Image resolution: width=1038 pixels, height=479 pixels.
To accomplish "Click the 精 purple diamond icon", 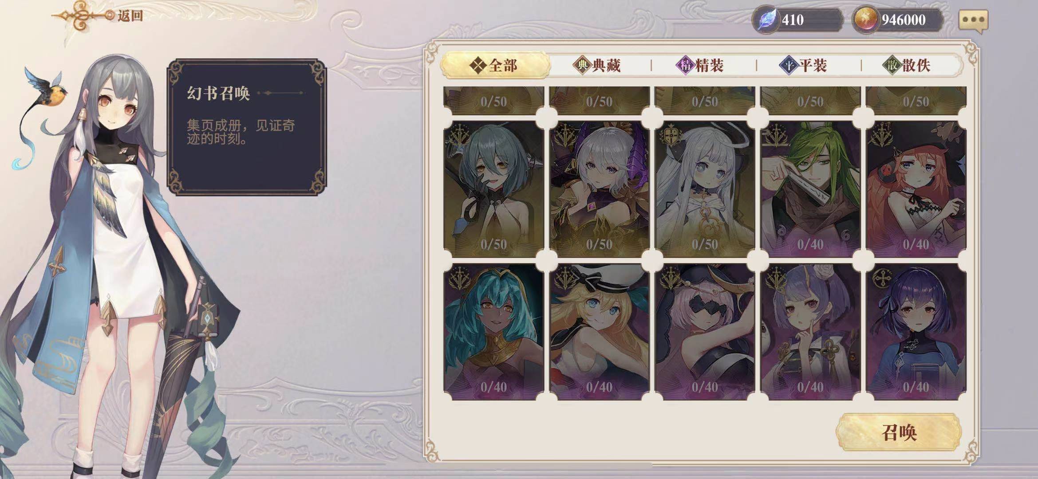I will tap(685, 66).
